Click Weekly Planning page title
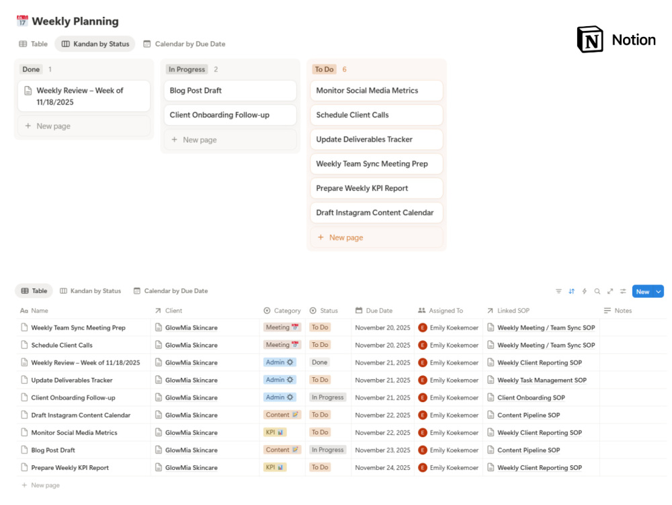Image resolution: width=672 pixels, height=505 pixels. pyautogui.click(x=75, y=21)
